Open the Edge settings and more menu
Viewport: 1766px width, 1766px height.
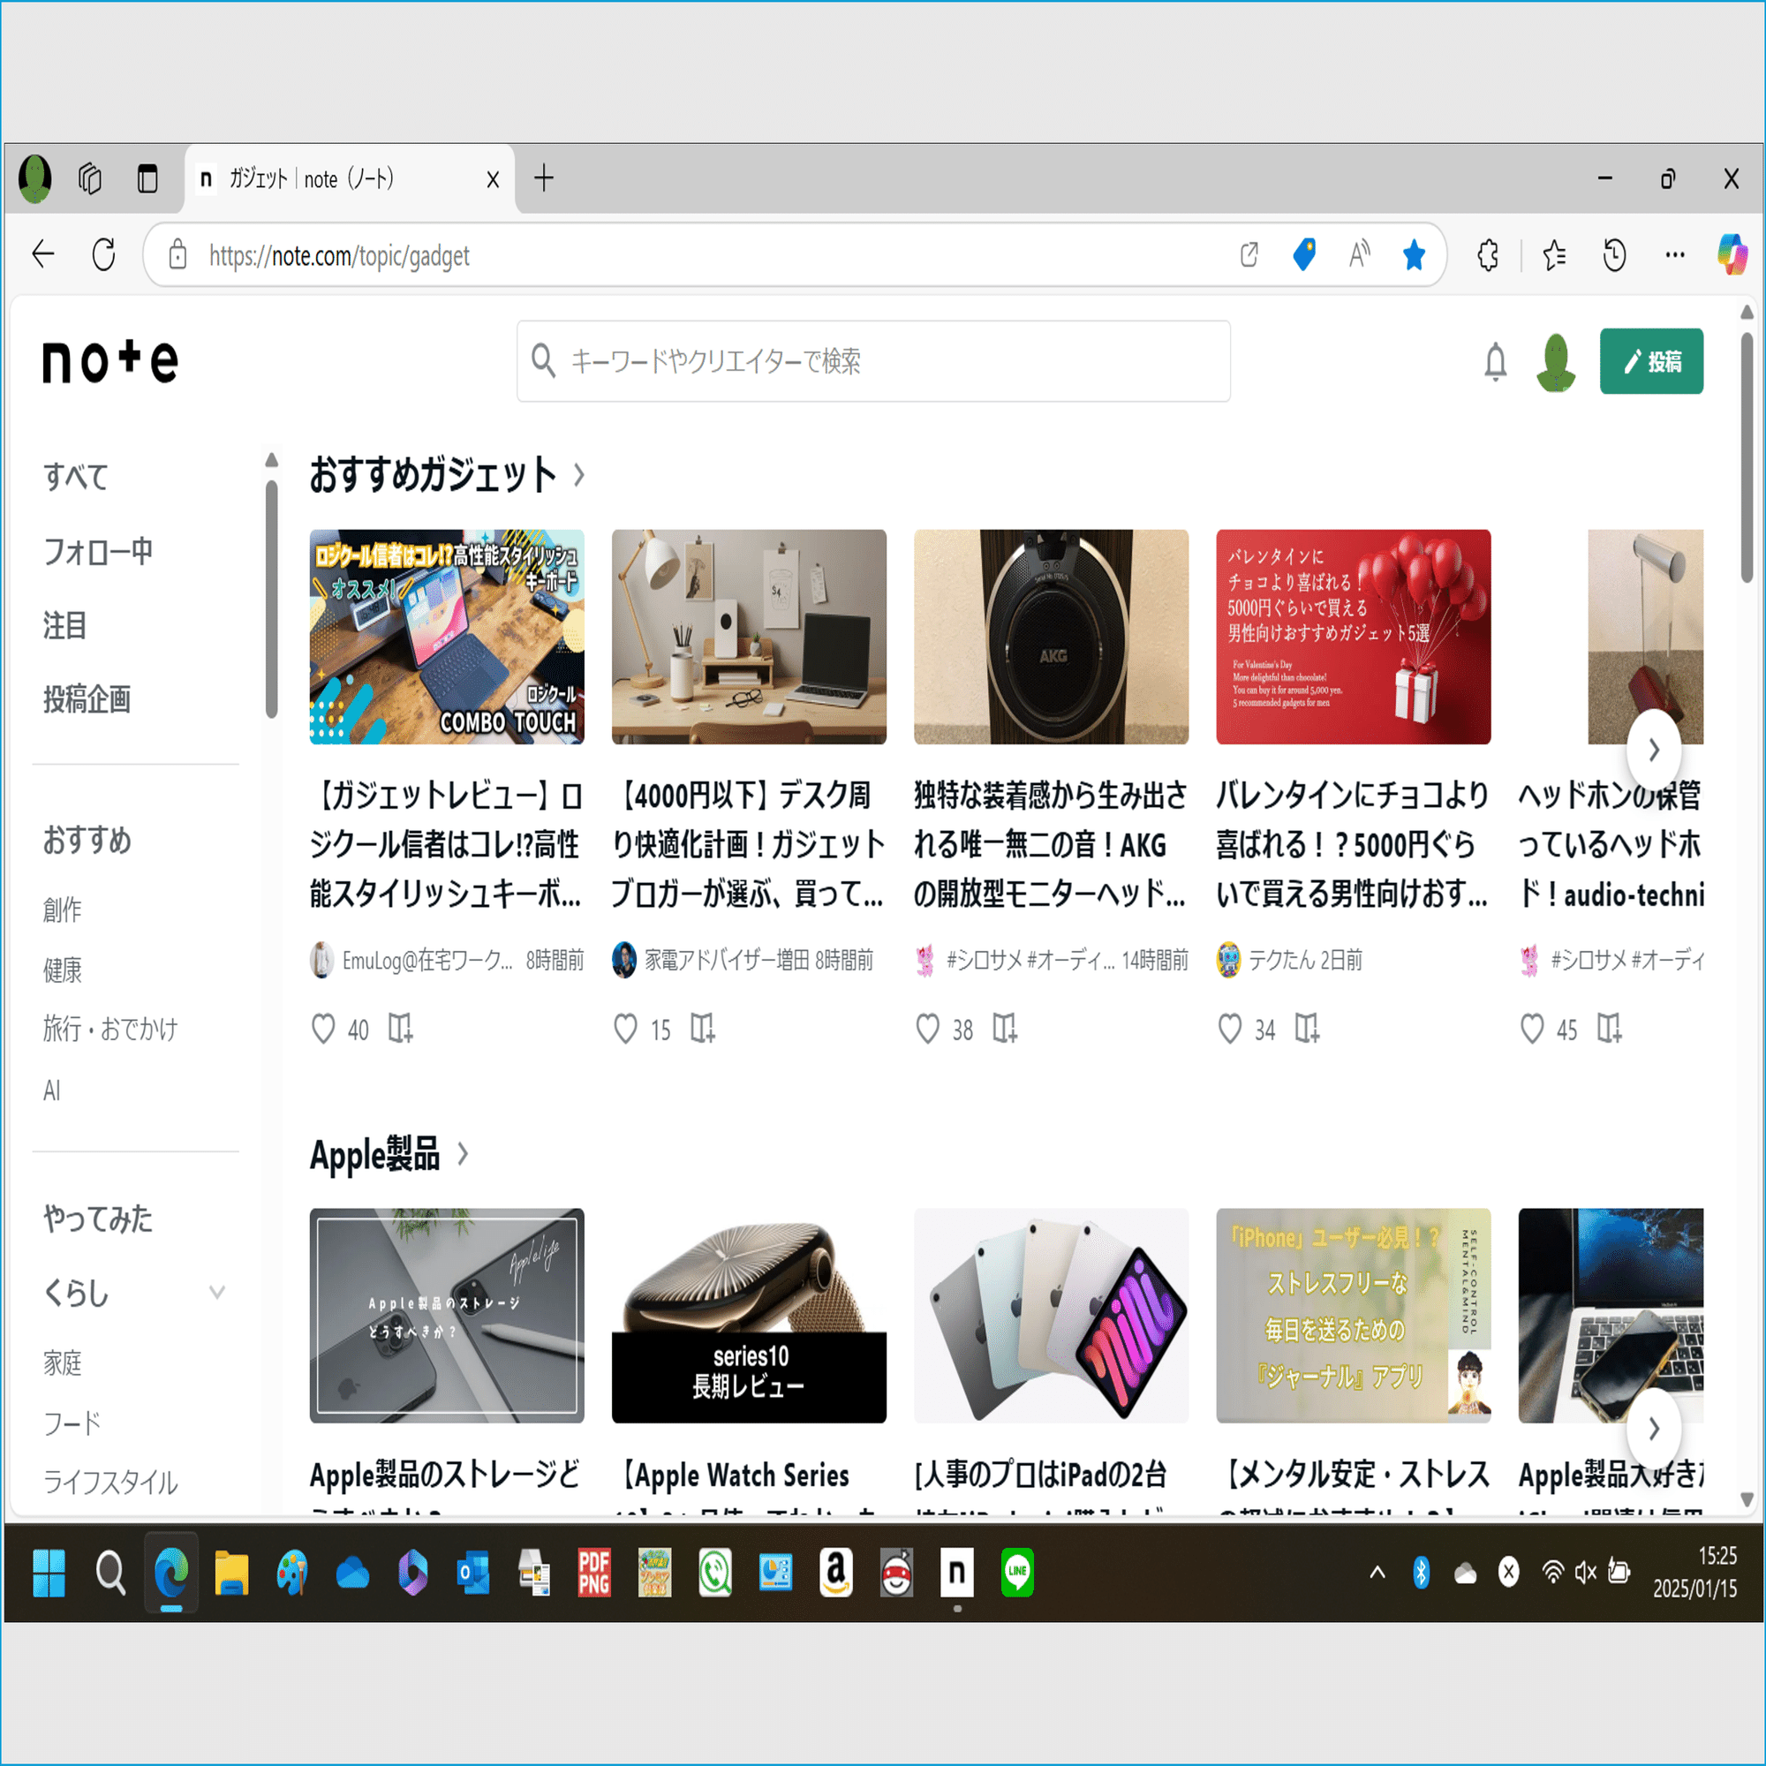click(1674, 255)
